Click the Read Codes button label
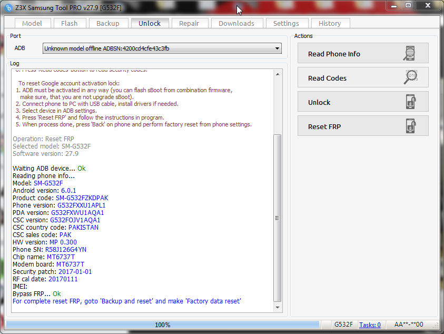This screenshot has width=444, height=334. point(327,78)
